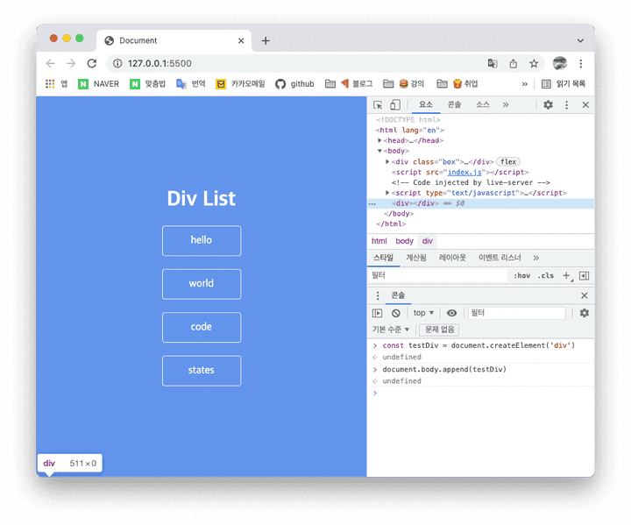Screen dimensions: 631x525
Task: Activate the inspect element picker tool
Action: tap(378, 105)
